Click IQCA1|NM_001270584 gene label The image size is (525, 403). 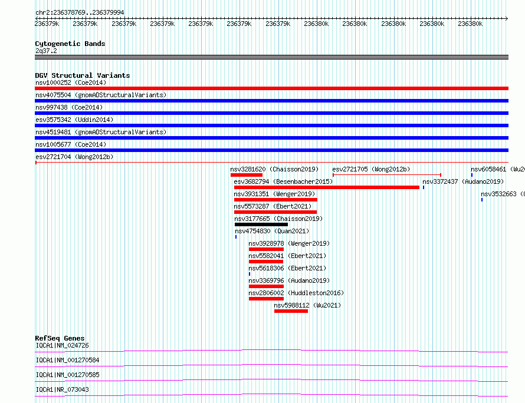[67, 360]
